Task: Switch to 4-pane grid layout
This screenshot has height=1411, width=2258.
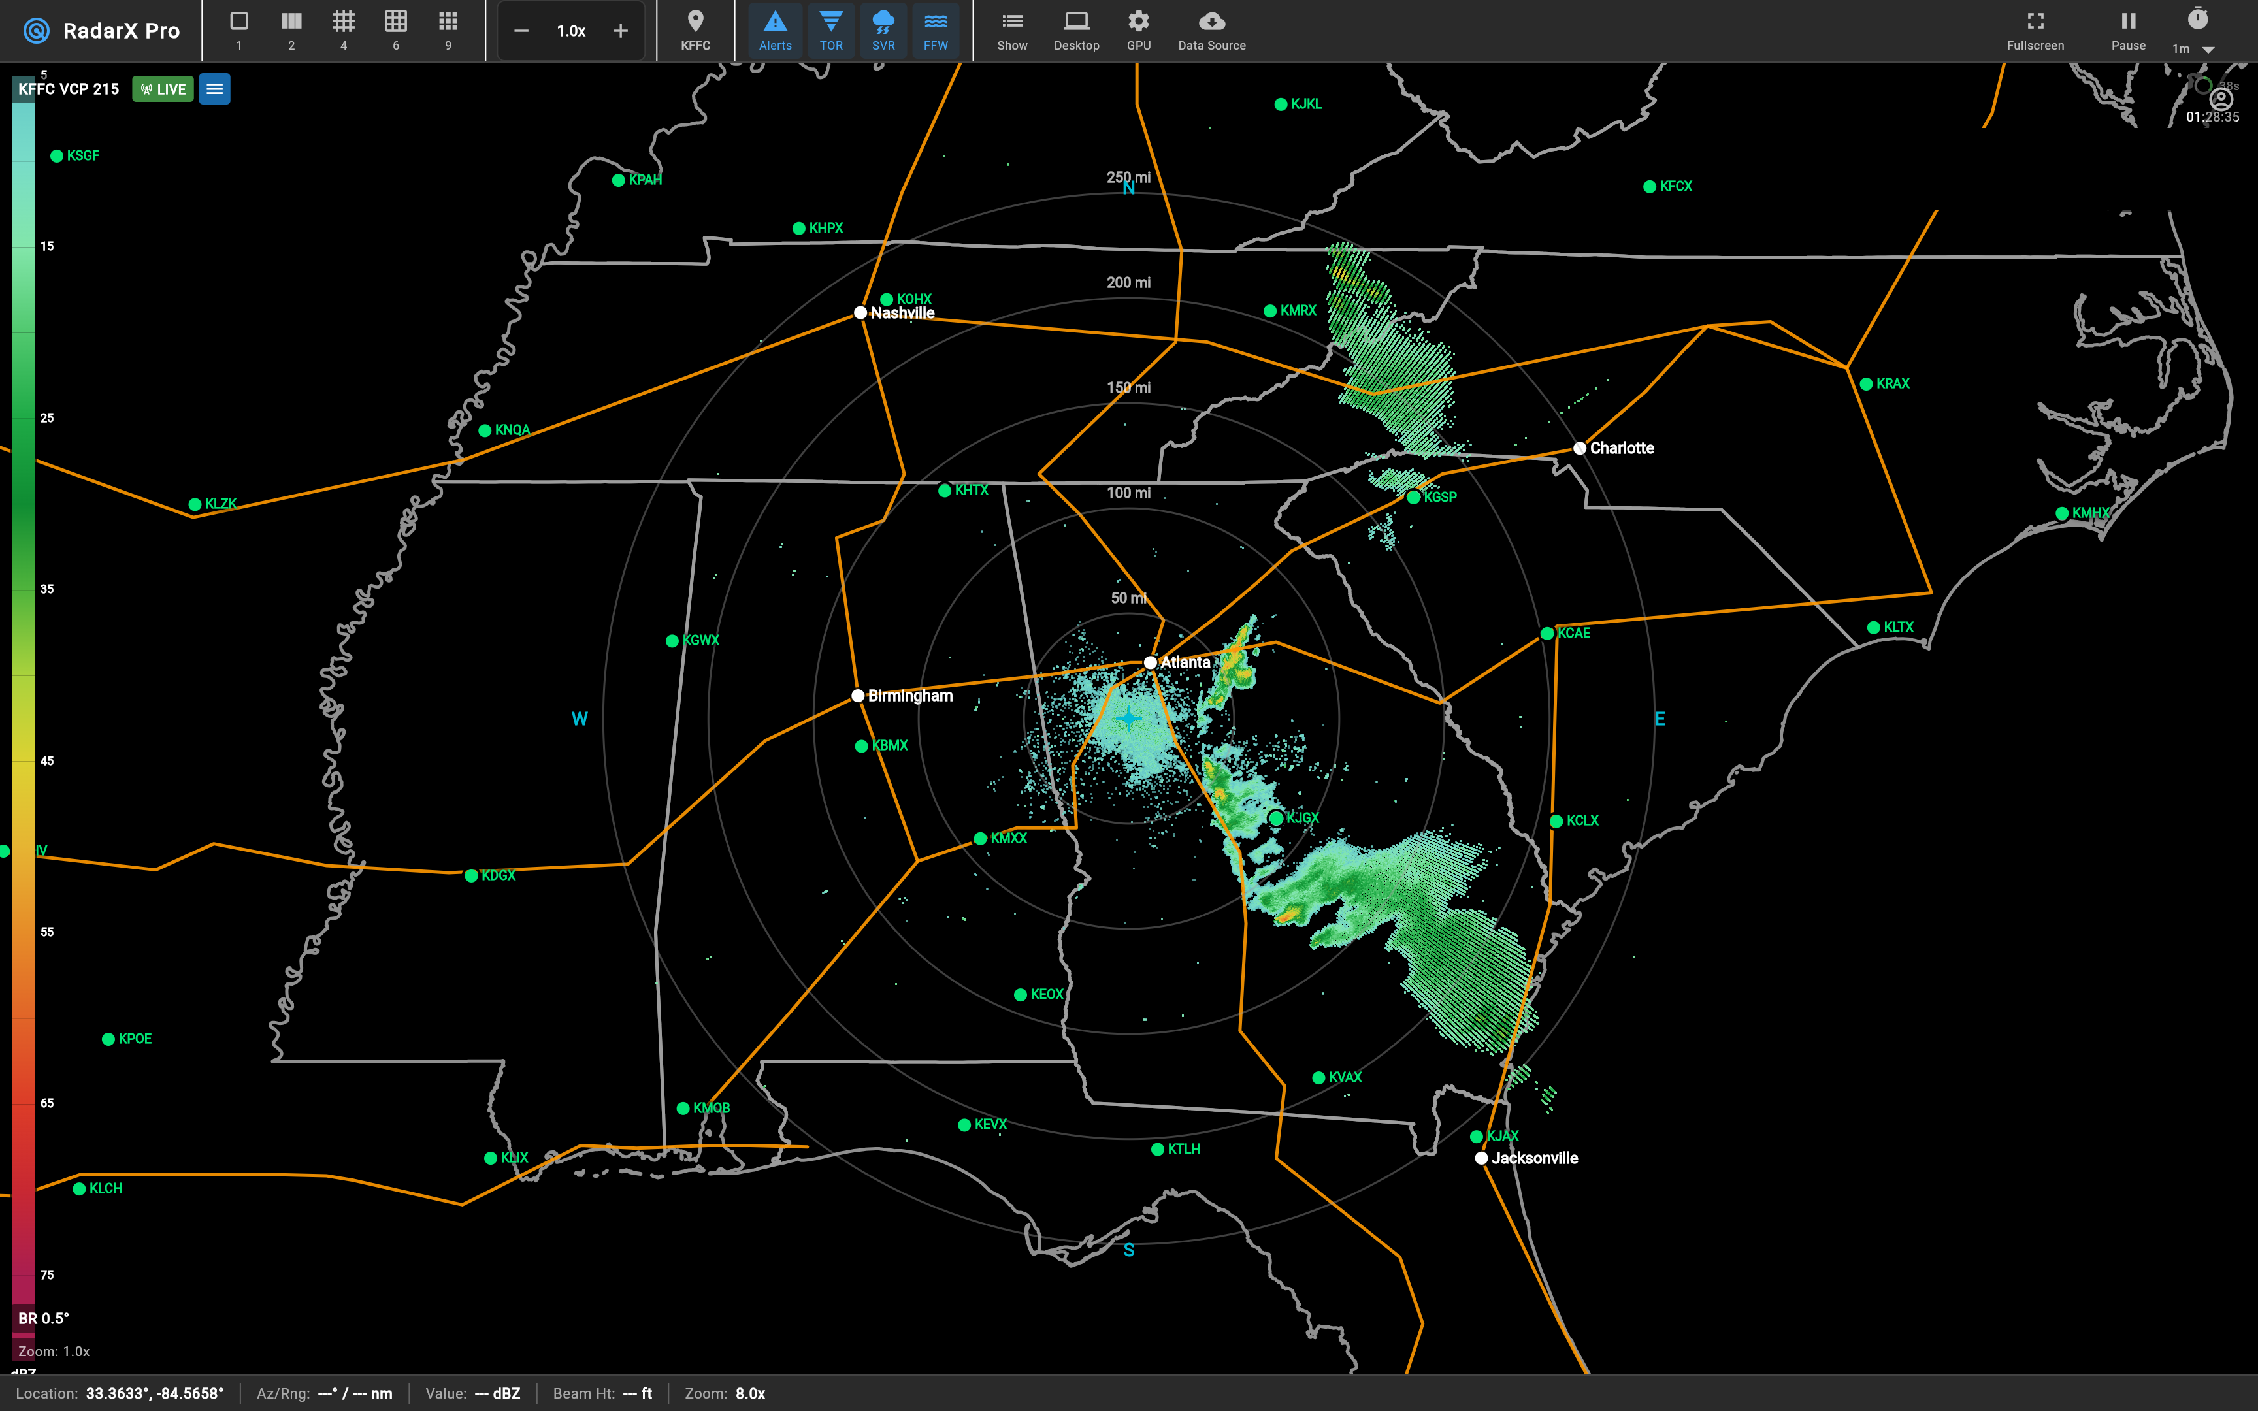Action: coord(344,31)
